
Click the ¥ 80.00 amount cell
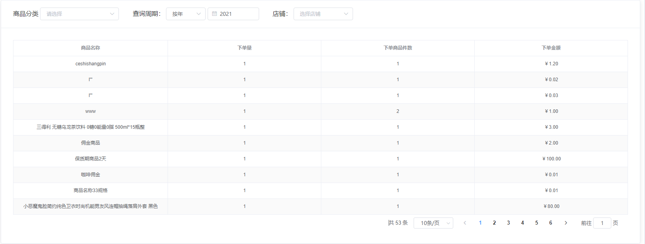click(551, 206)
